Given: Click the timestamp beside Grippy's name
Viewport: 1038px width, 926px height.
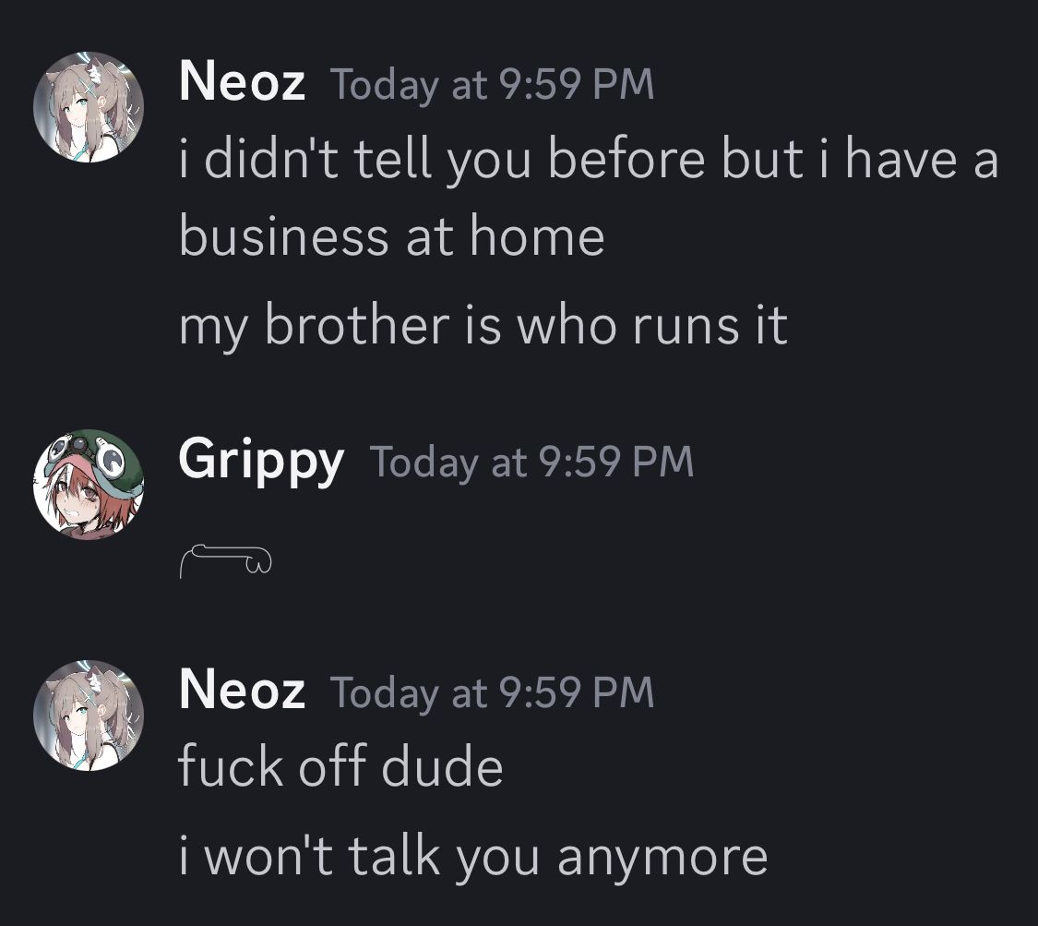Looking at the screenshot, I should [531, 461].
